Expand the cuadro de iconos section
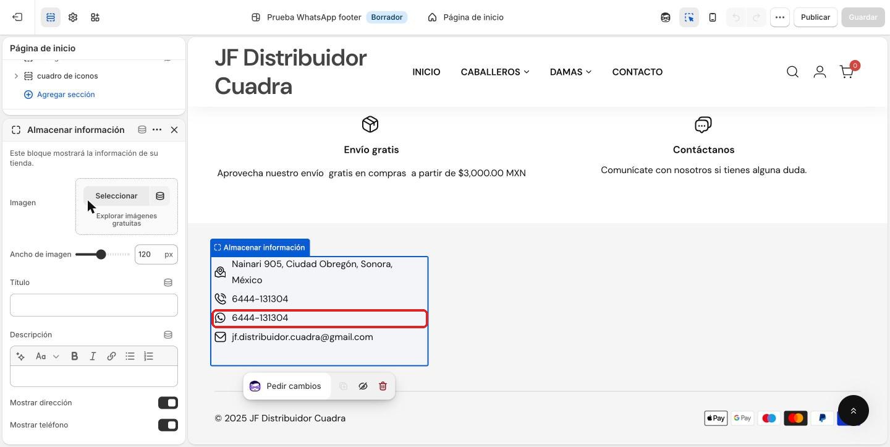 tap(16, 76)
